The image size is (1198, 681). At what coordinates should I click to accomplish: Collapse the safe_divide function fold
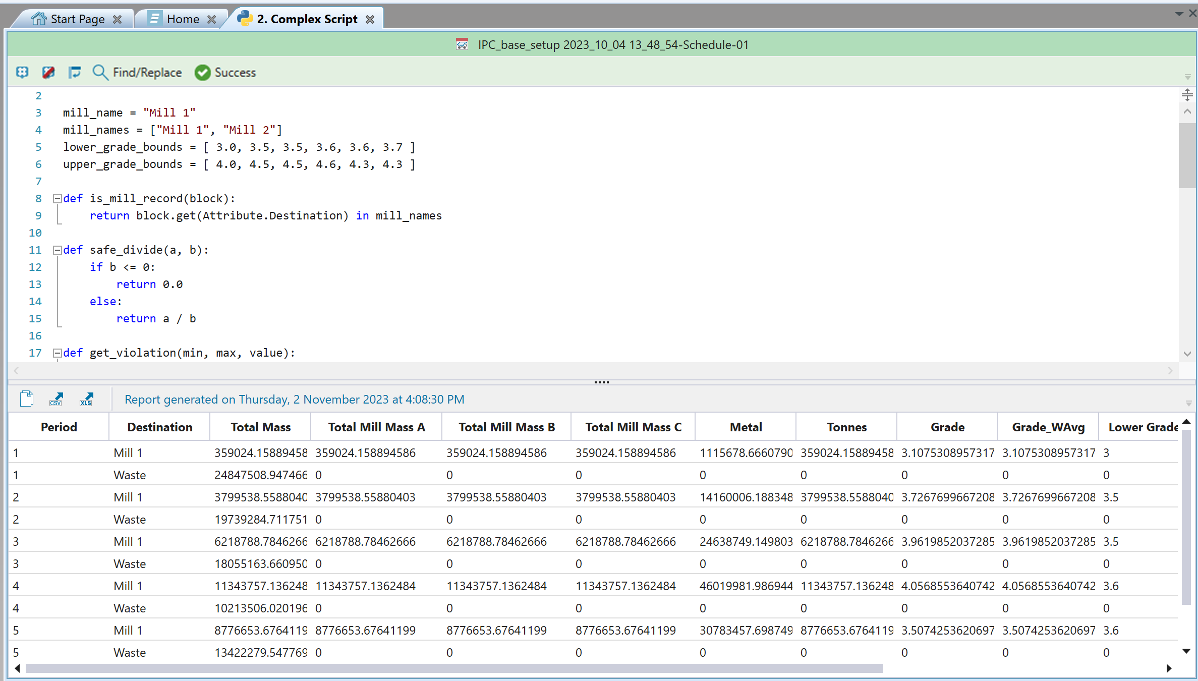[58, 250]
